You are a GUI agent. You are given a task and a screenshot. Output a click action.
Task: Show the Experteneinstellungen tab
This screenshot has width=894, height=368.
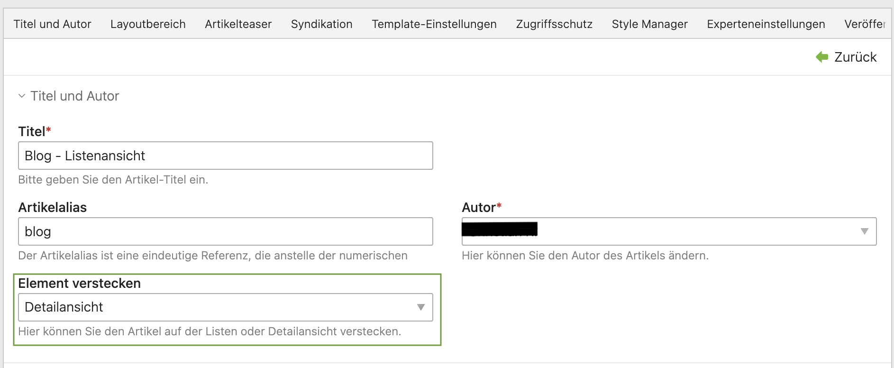click(x=766, y=24)
